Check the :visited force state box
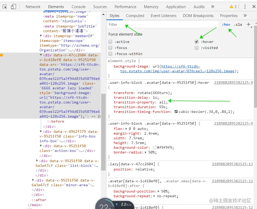Screen dimensions: 257x209 [197, 48]
